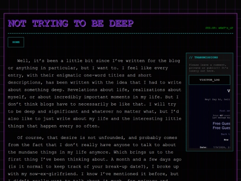The image size is (241, 181).
Task: Click the 'Total 427 visit' counter text
Action: pos(221,115)
